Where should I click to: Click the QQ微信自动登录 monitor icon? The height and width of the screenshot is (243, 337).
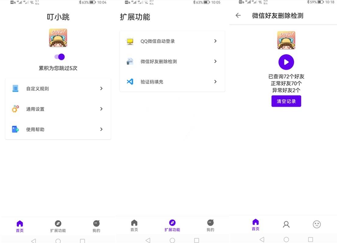click(129, 41)
